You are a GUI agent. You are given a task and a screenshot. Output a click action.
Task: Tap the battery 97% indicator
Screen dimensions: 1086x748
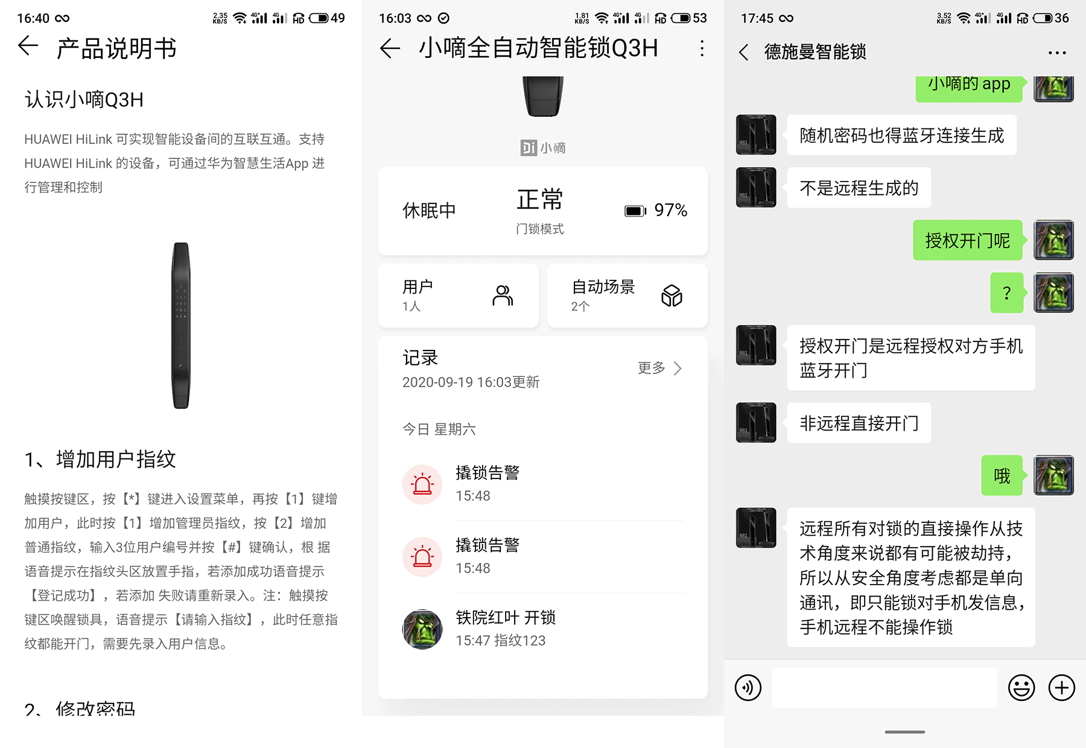coord(656,211)
